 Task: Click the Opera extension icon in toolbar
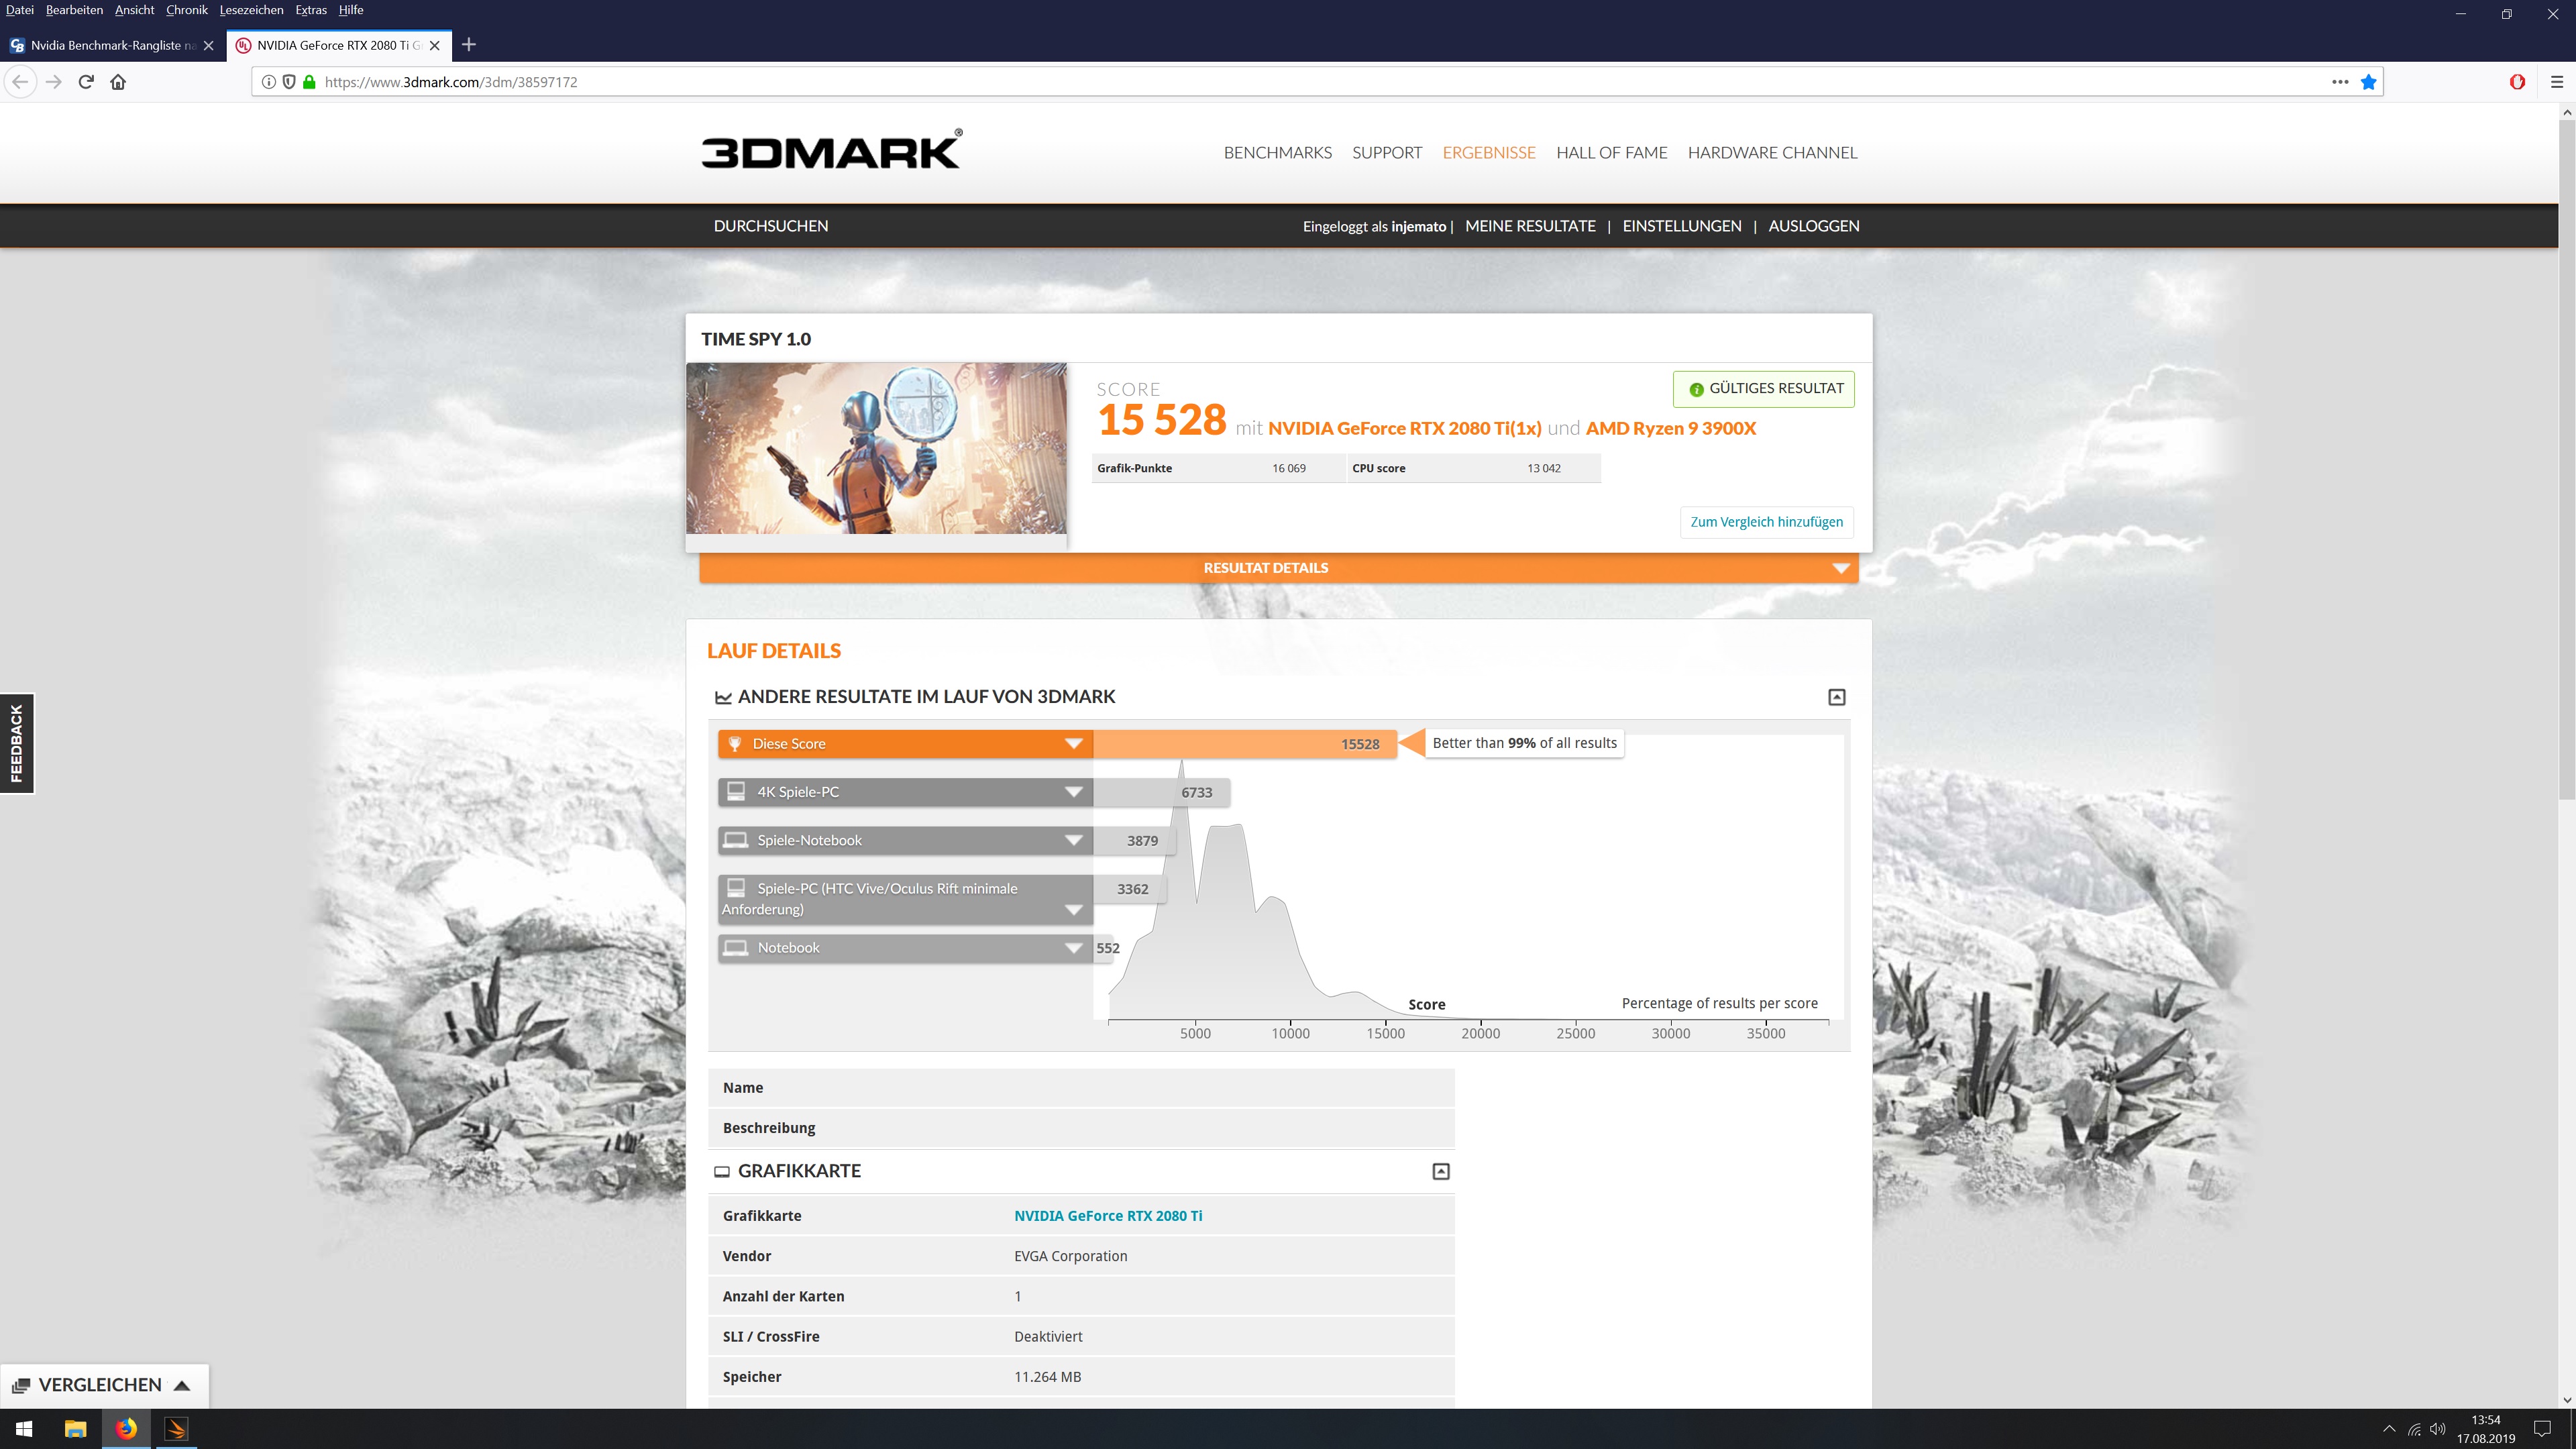[x=2517, y=82]
